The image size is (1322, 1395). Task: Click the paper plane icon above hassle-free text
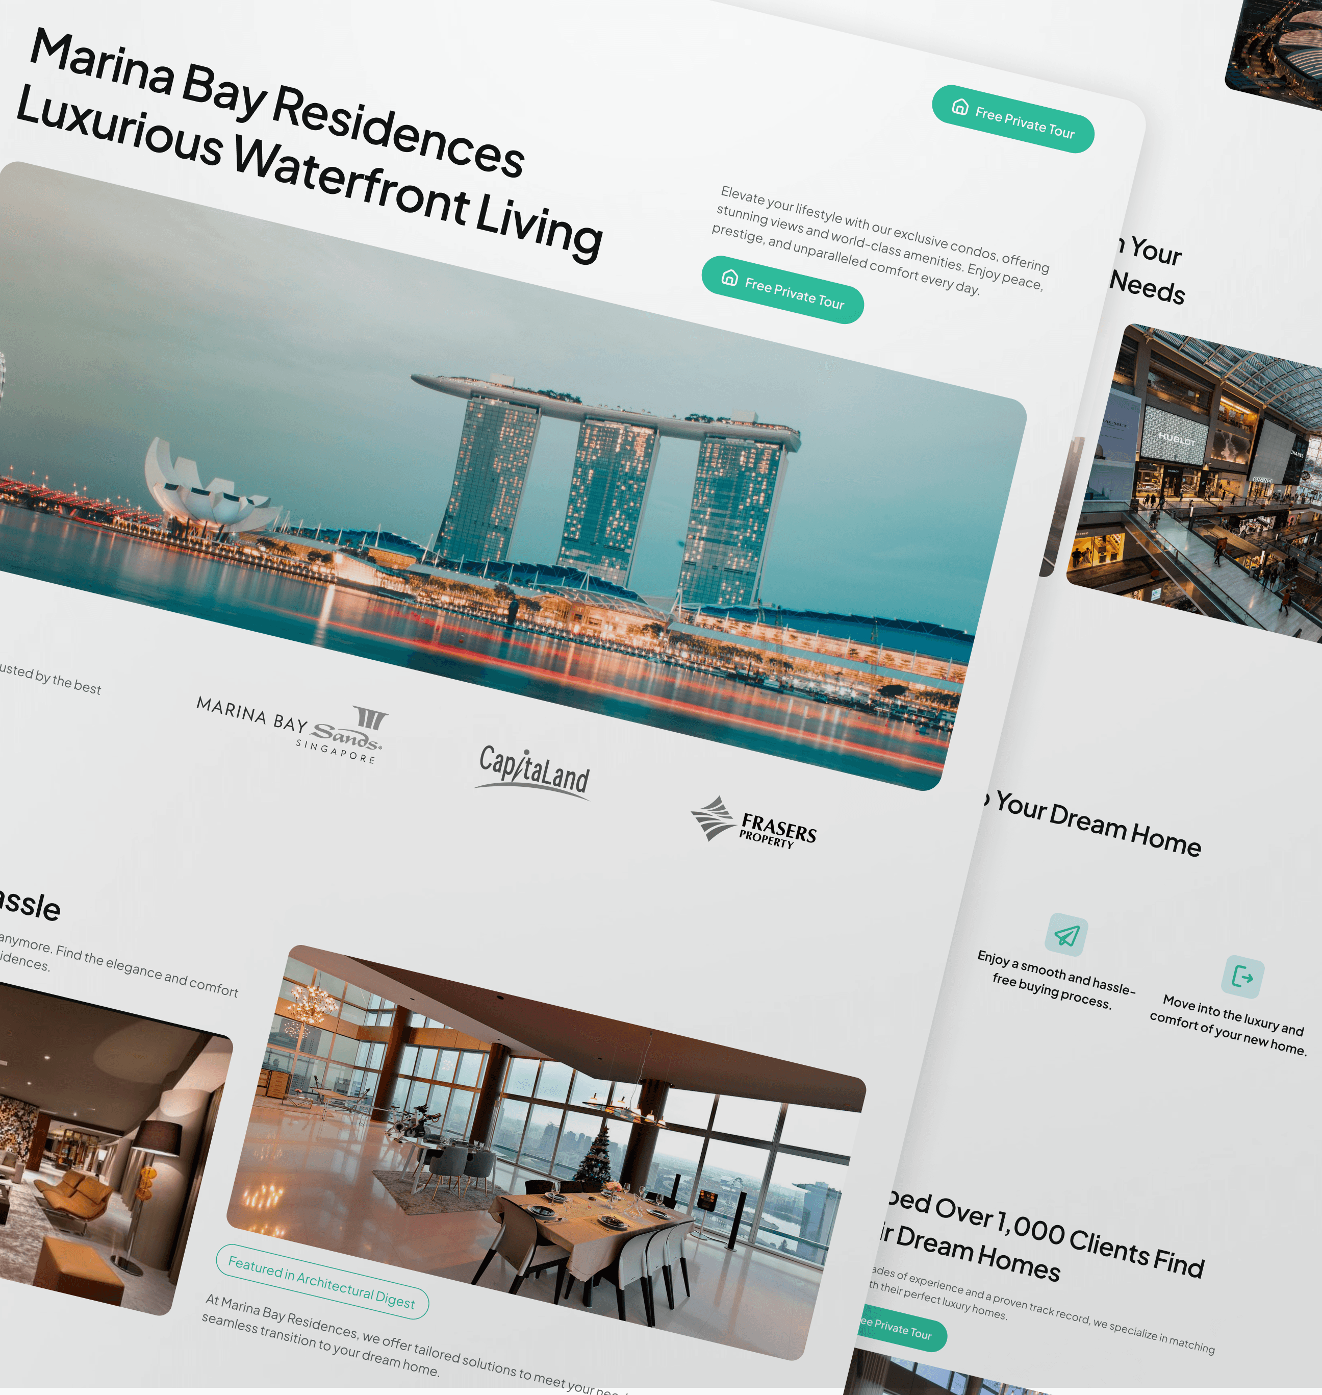pyautogui.click(x=1066, y=935)
